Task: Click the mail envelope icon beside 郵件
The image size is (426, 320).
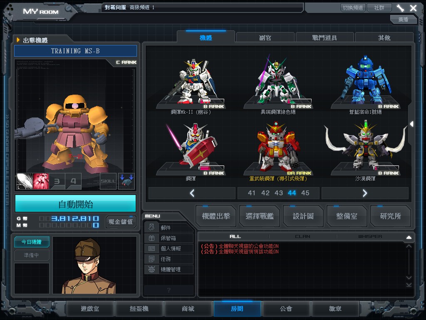Action: (x=151, y=227)
